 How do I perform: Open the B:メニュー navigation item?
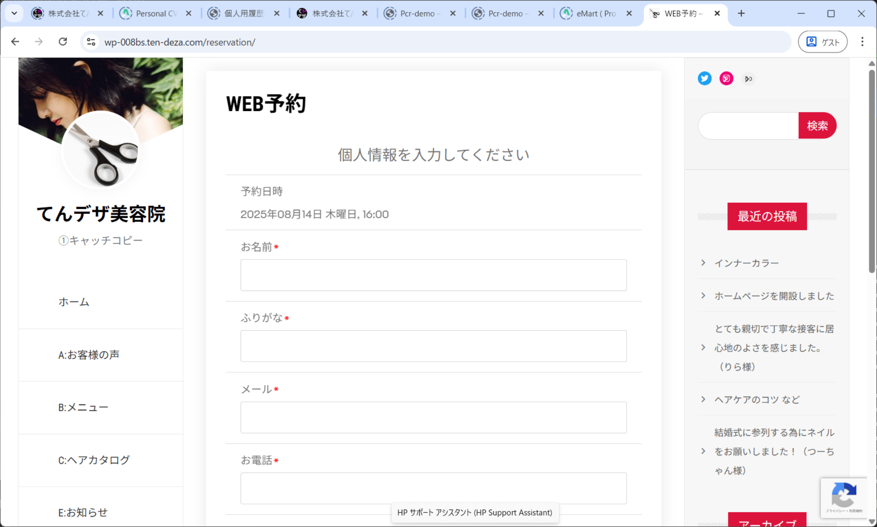[x=83, y=407]
